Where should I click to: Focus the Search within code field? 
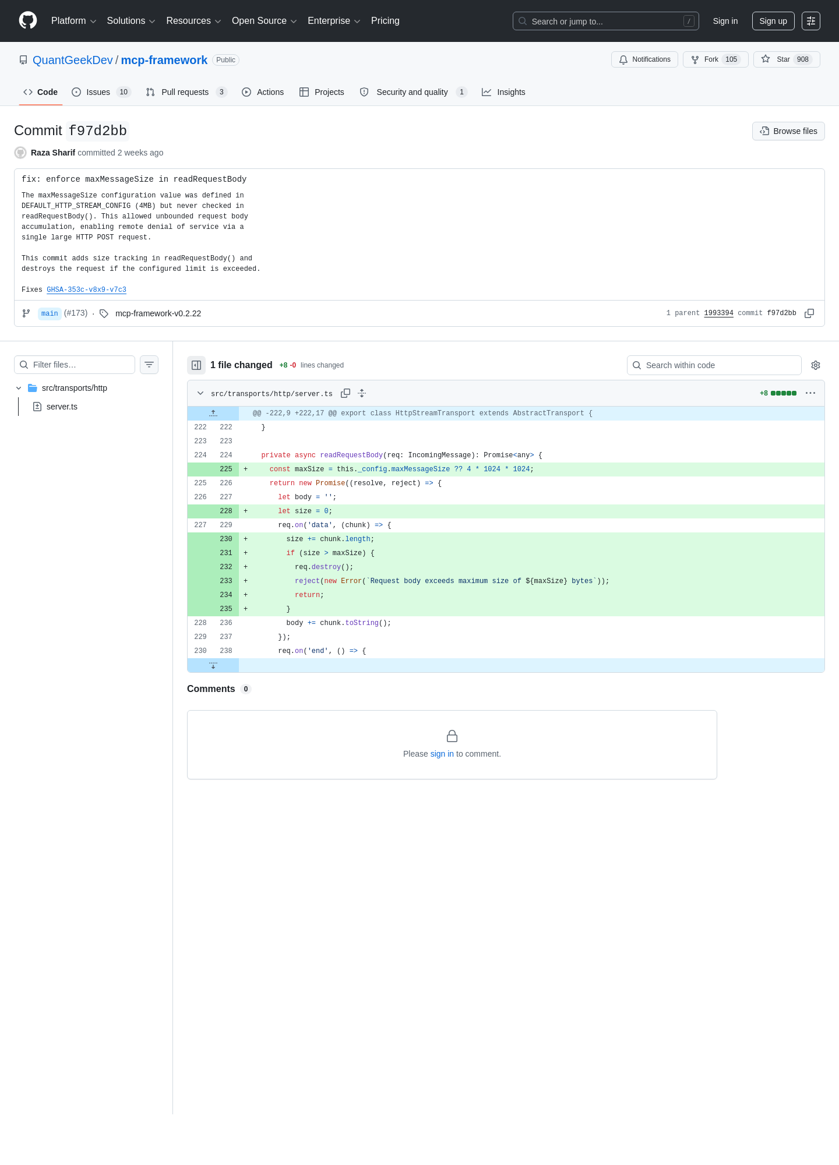click(714, 365)
